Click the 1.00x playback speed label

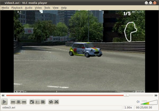pyautogui.click(x=128, y=108)
